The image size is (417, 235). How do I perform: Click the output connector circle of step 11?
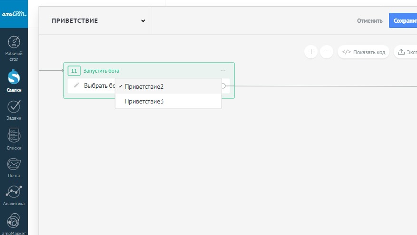coord(223,86)
